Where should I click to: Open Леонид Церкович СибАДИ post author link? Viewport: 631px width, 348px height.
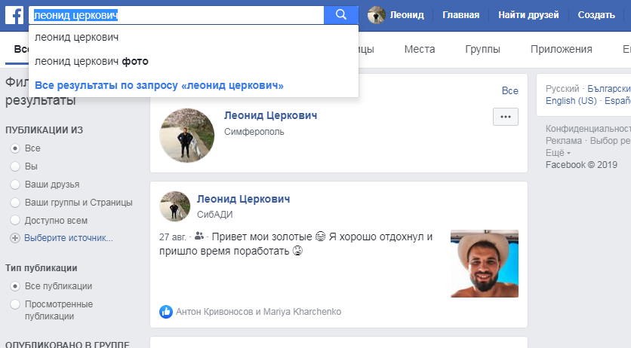point(244,199)
